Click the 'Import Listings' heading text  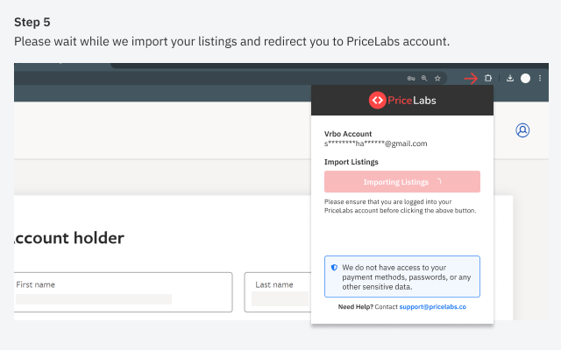pos(351,162)
